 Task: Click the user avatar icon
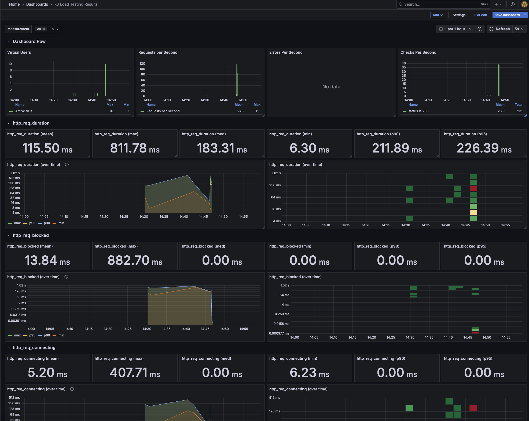click(x=524, y=4)
